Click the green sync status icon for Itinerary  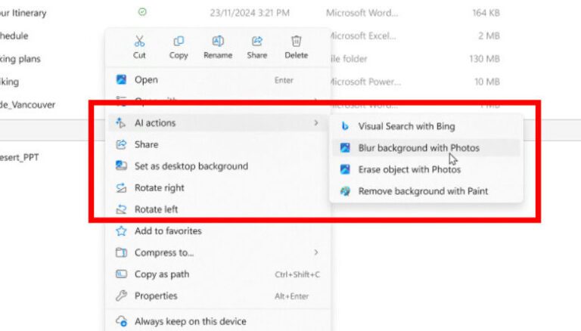coord(142,12)
